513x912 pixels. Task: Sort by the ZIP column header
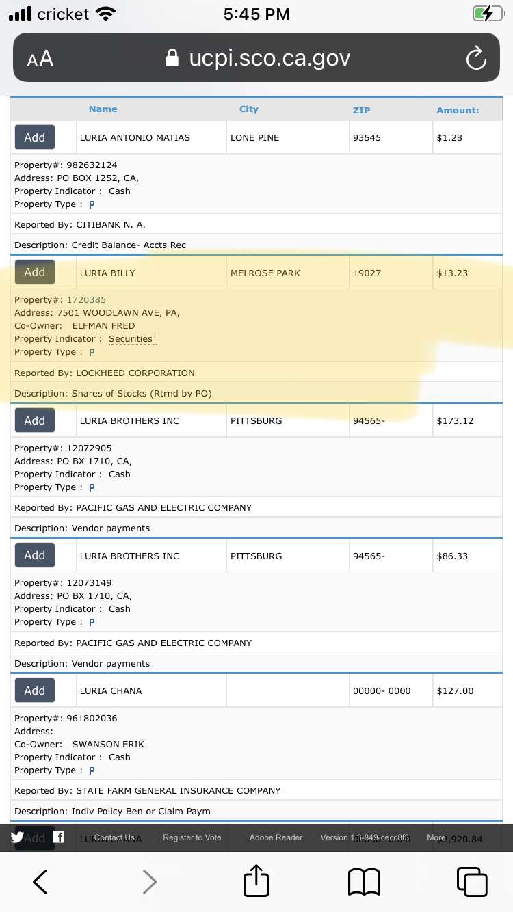pos(361,110)
